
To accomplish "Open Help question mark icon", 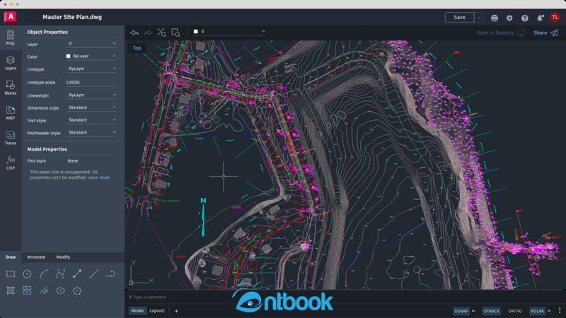I will click(524, 18).
